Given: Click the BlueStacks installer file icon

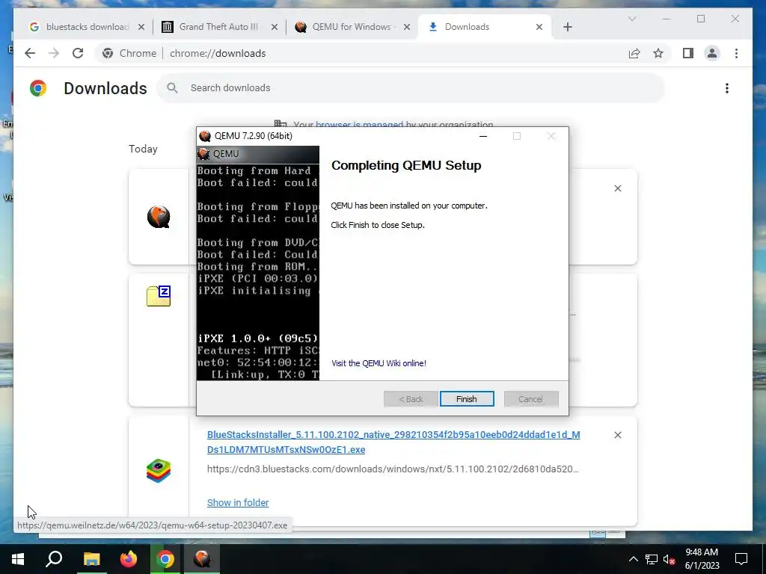Looking at the screenshot, I should 159,471.
